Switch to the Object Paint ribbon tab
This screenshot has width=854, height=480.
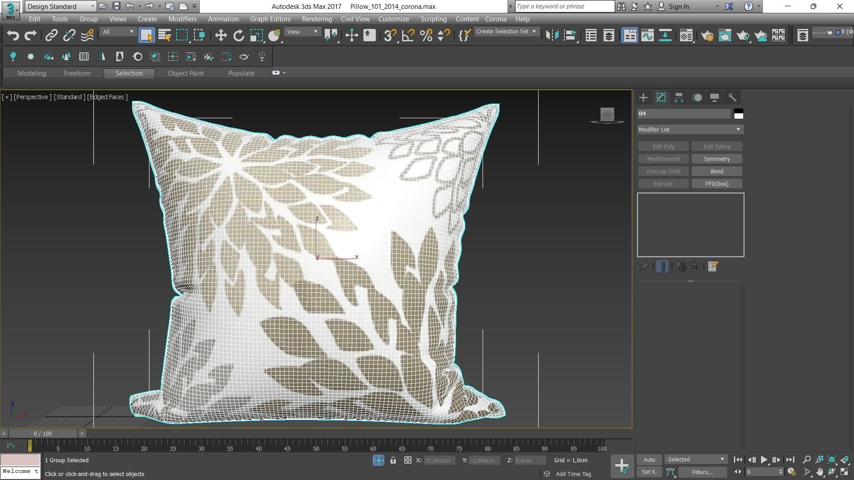[185, 73]
